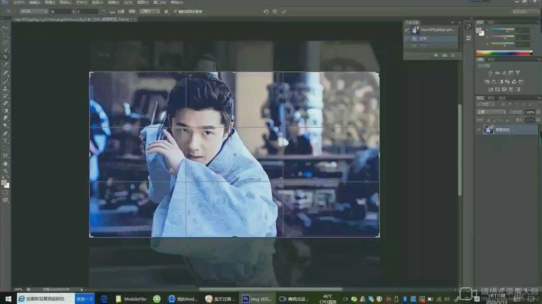Toggle lock all on layer

pyautogui.click(x=507, y=120)
